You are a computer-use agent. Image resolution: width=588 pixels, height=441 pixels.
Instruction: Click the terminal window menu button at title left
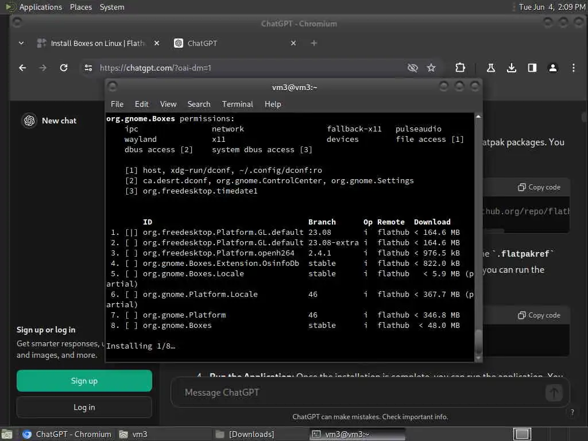[x=113, y=87]
